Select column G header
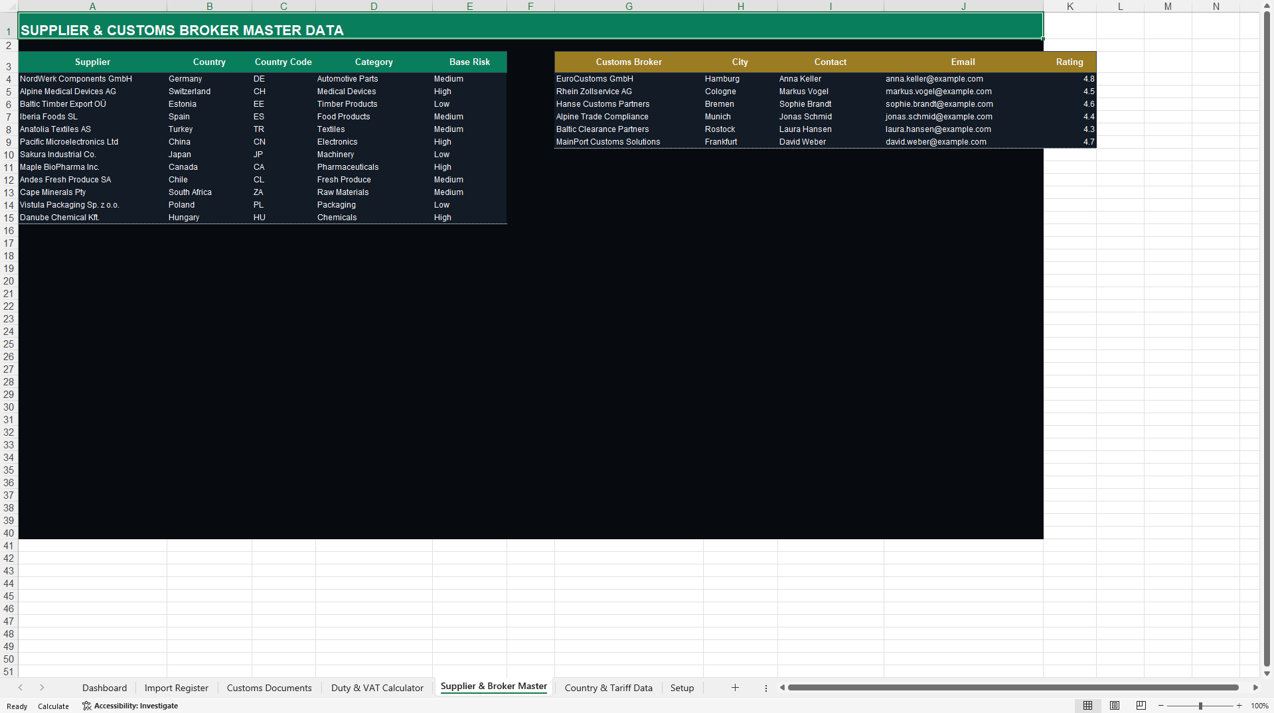The width and height of the screenshot is (1274, 713). tap(629, 6)
